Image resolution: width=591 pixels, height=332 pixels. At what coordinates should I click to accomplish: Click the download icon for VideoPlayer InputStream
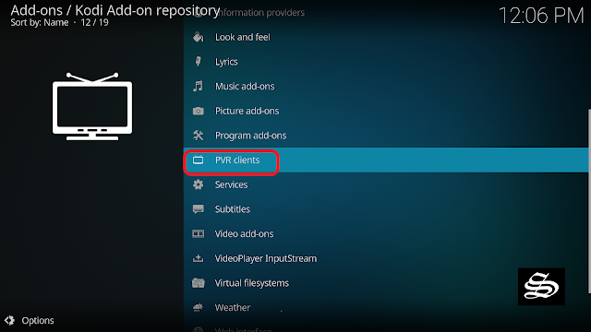pyautogui.click(x=199, y=258)
